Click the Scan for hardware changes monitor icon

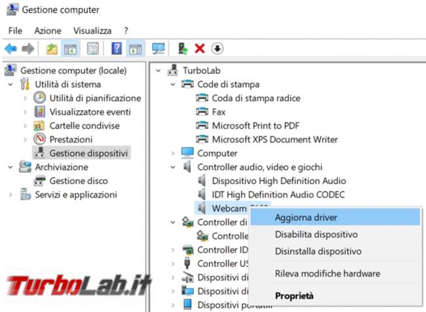pyautogui.click(x=159, y=49)
